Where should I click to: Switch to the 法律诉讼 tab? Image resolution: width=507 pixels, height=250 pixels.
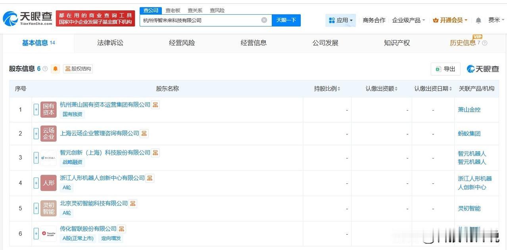(x=110, y=43)
